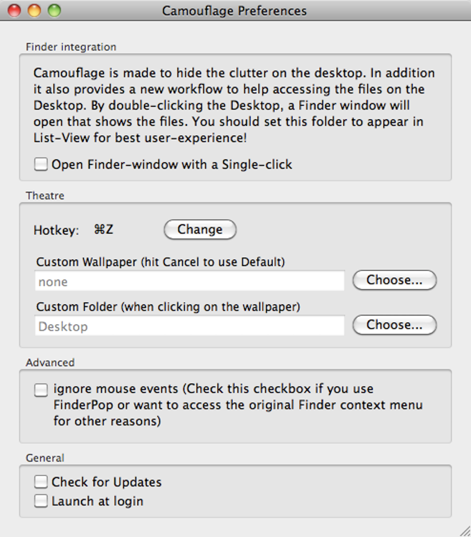The width and height of the screenshot is (471, 537).
Task: Click the Theatre section heading
Action: tap(45, 196)
